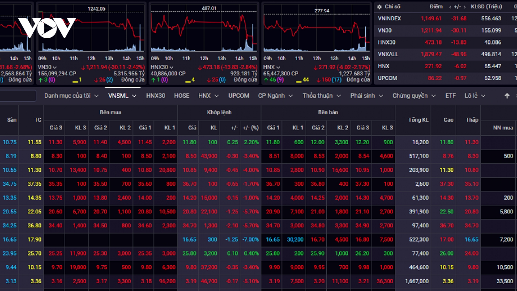
Task: Click the up-arrow scroll-to-top icon
Action: pos(507,96)
